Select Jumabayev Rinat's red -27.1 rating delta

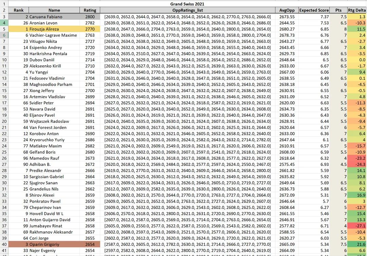click(x=357, y=226)
